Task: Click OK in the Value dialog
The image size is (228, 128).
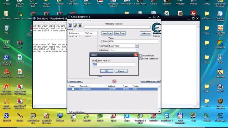Action: [x=107, y=71]
